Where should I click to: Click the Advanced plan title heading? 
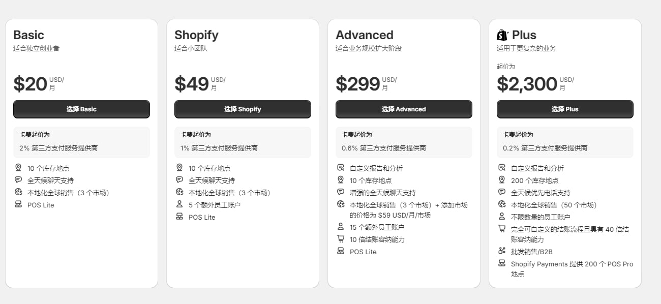[365, 35]
